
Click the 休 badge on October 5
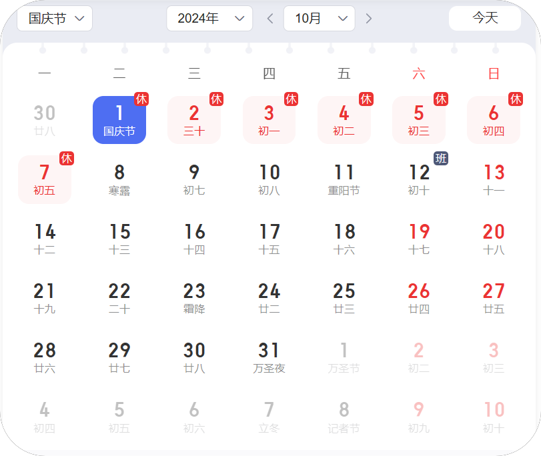(x=441, y=99)
